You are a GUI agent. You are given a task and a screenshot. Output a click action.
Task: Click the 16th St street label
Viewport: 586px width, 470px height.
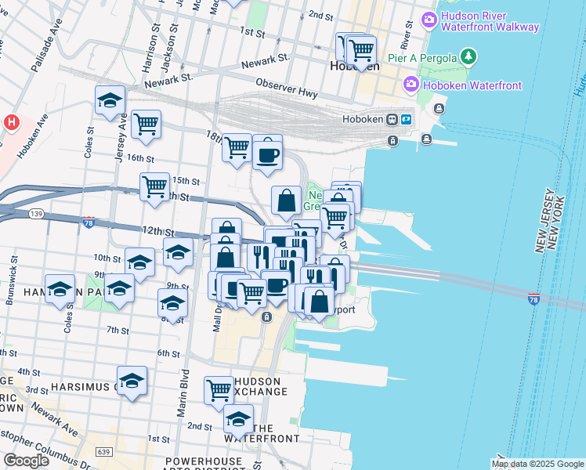point(140,158)
